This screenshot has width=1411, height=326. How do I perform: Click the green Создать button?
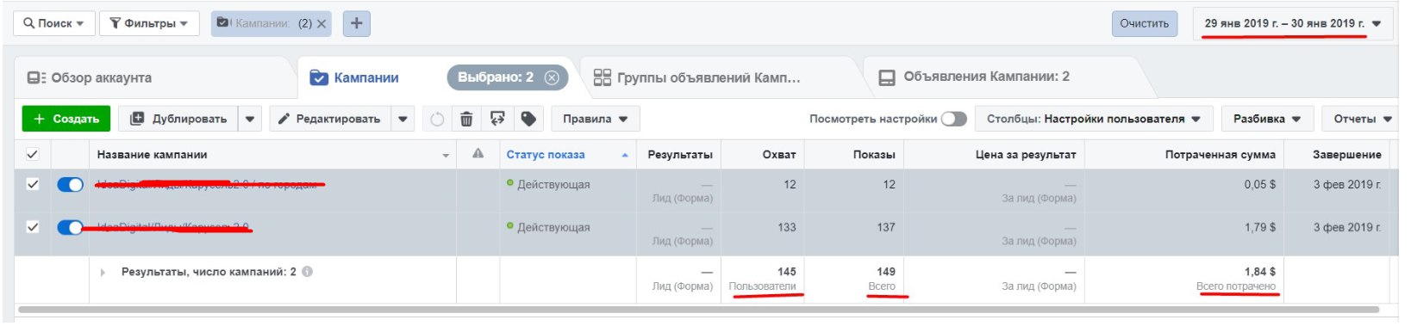(x=66, y=119)
